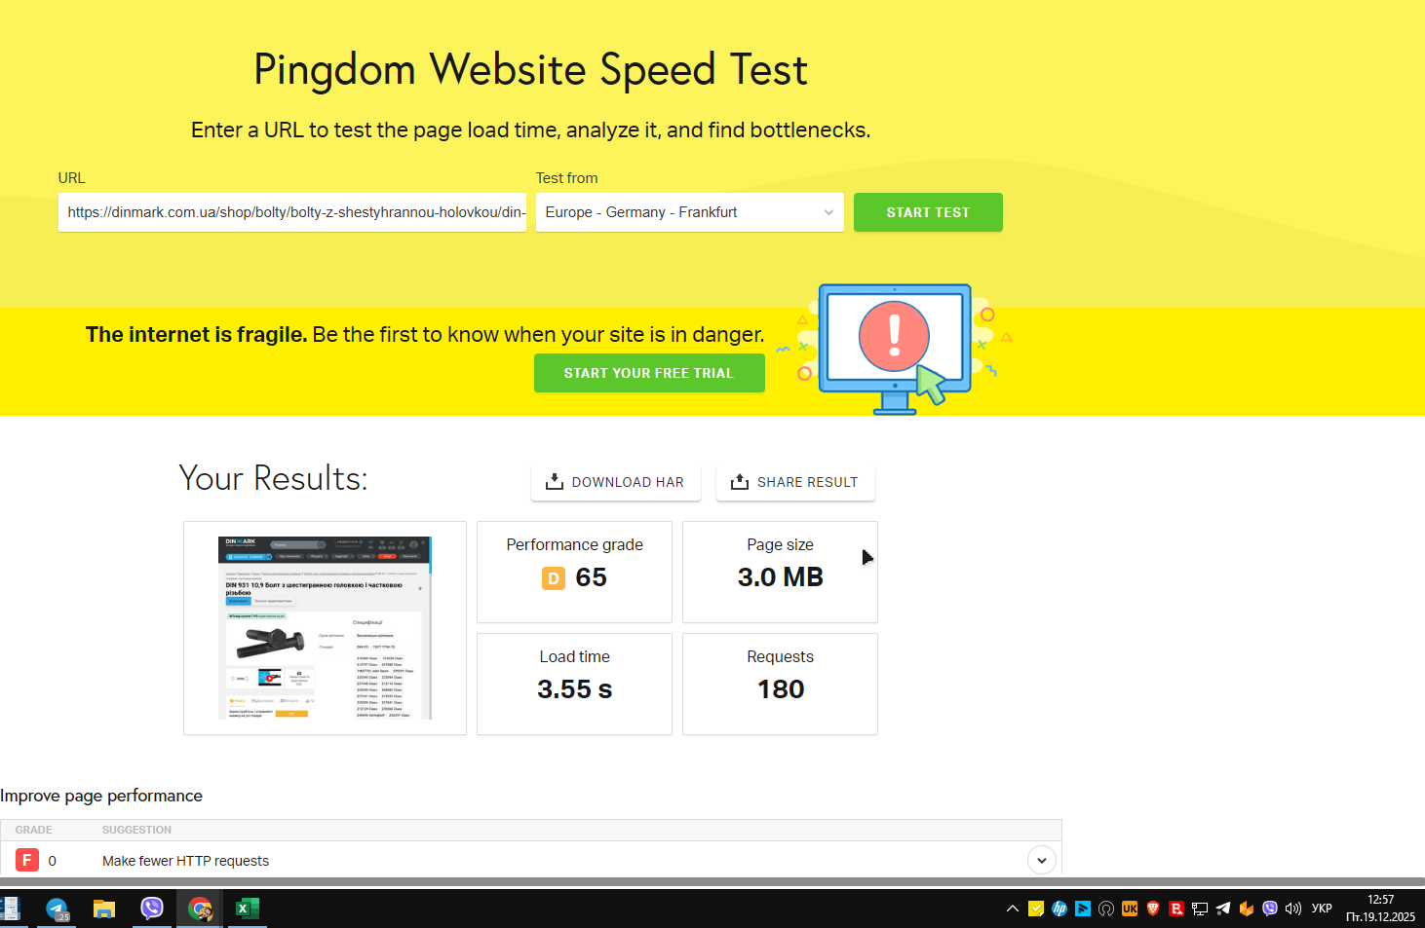Click the SHARE RESULT button
1425x928 pixels.
tap(795, 482)
